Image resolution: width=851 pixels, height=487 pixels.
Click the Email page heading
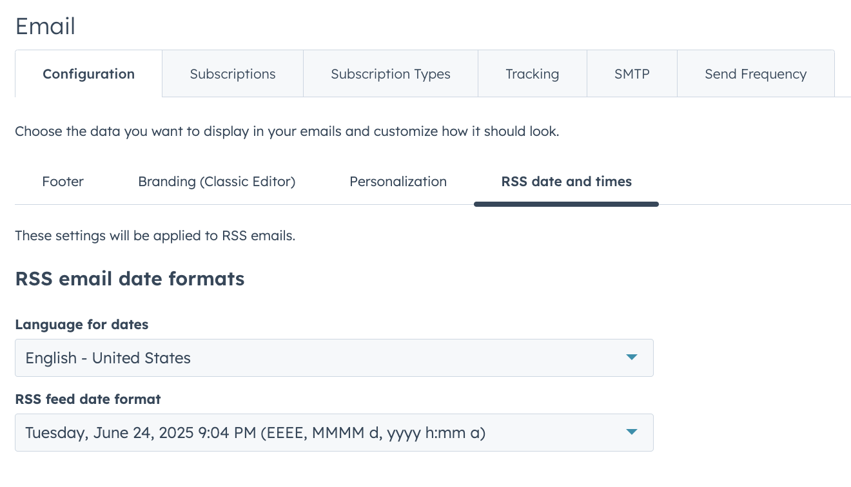[45, 26]
